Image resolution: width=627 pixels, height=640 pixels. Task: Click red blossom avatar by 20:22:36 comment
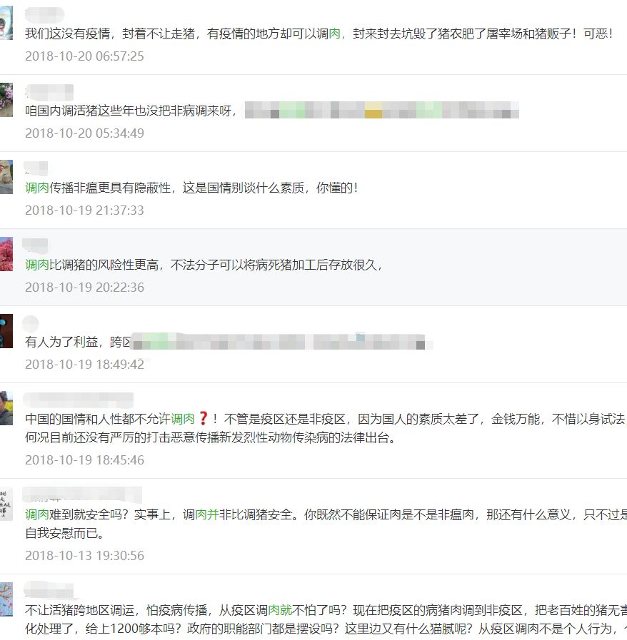tap(6, 254)
